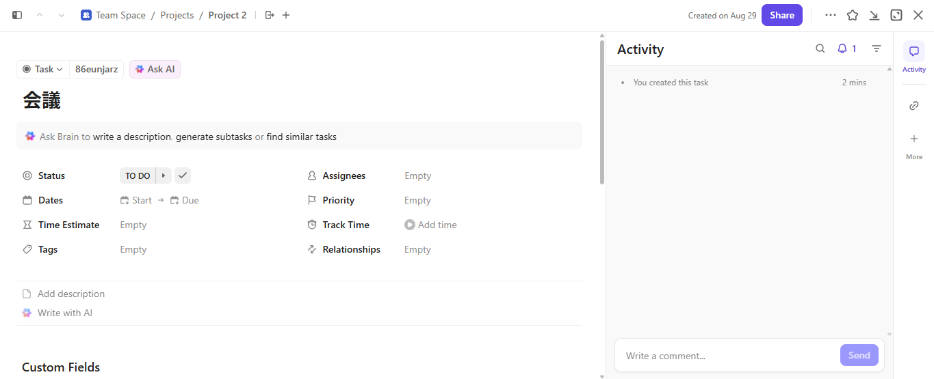Click the minimize task arrow icon
The height and width of the screenshot is (379, 934).
874,15
